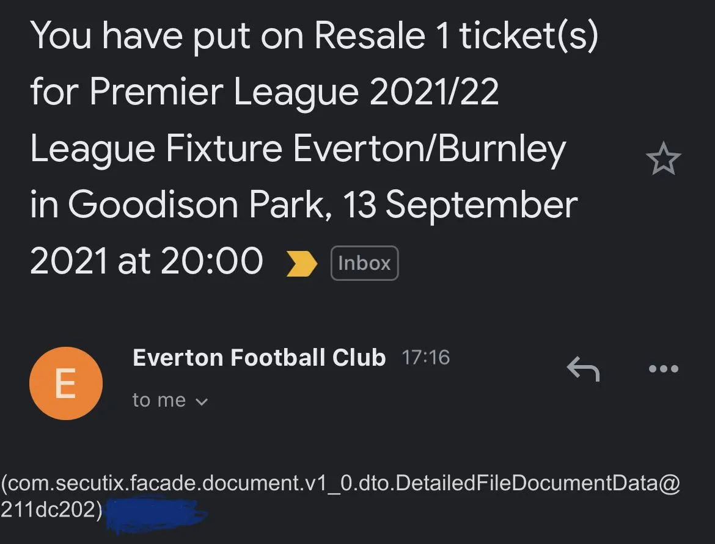715x544 pixels.
Task: Expand recipient details chevron beside "to me"
Action: click(201, 402)
